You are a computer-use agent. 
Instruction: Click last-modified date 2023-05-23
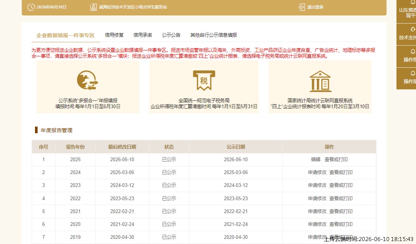point(122,198)
